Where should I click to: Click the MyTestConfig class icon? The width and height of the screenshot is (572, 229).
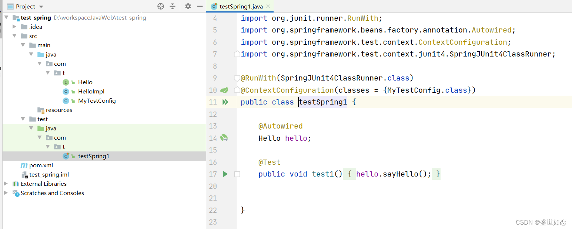pos(66,100)
